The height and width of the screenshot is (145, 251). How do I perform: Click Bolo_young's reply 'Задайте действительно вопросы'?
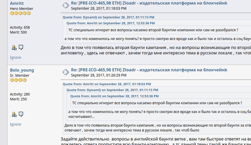[x=96, y=139]
